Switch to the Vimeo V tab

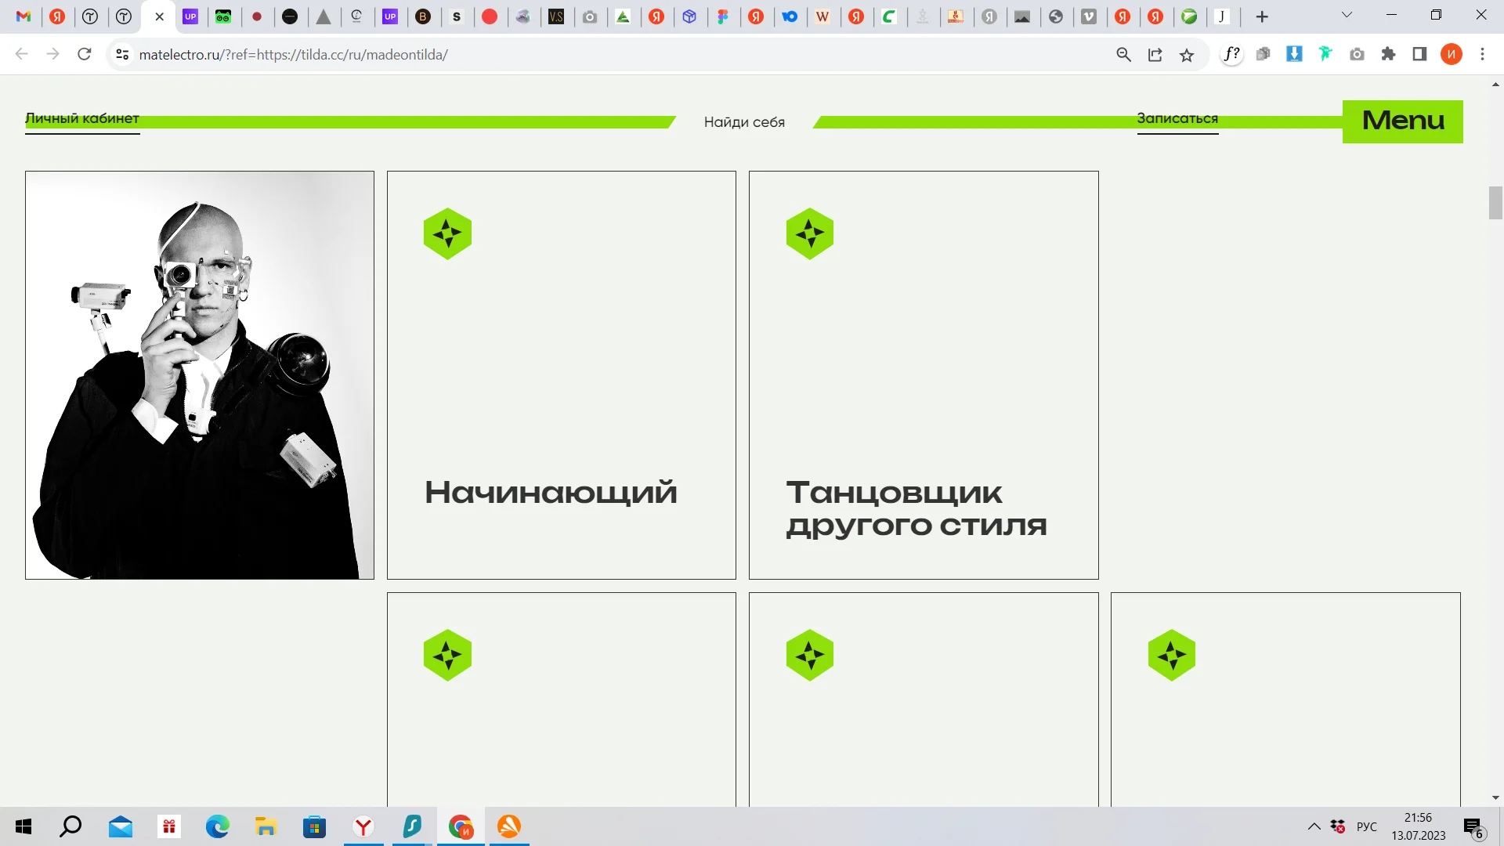(x=1089, y=16)
